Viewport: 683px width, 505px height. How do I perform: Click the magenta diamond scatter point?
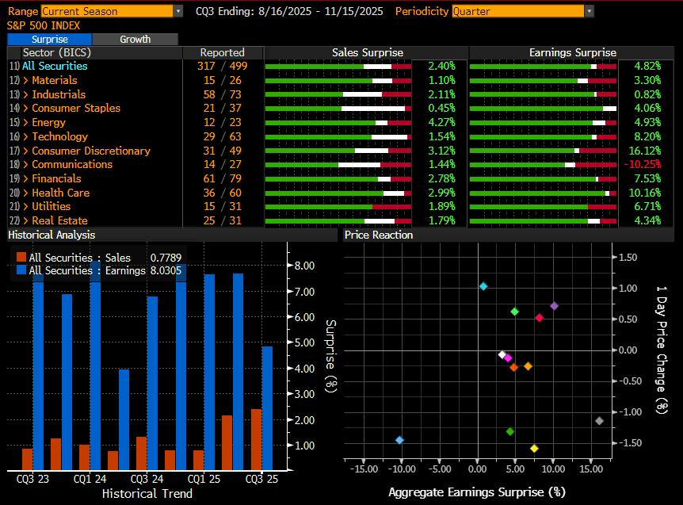[508, 358]
